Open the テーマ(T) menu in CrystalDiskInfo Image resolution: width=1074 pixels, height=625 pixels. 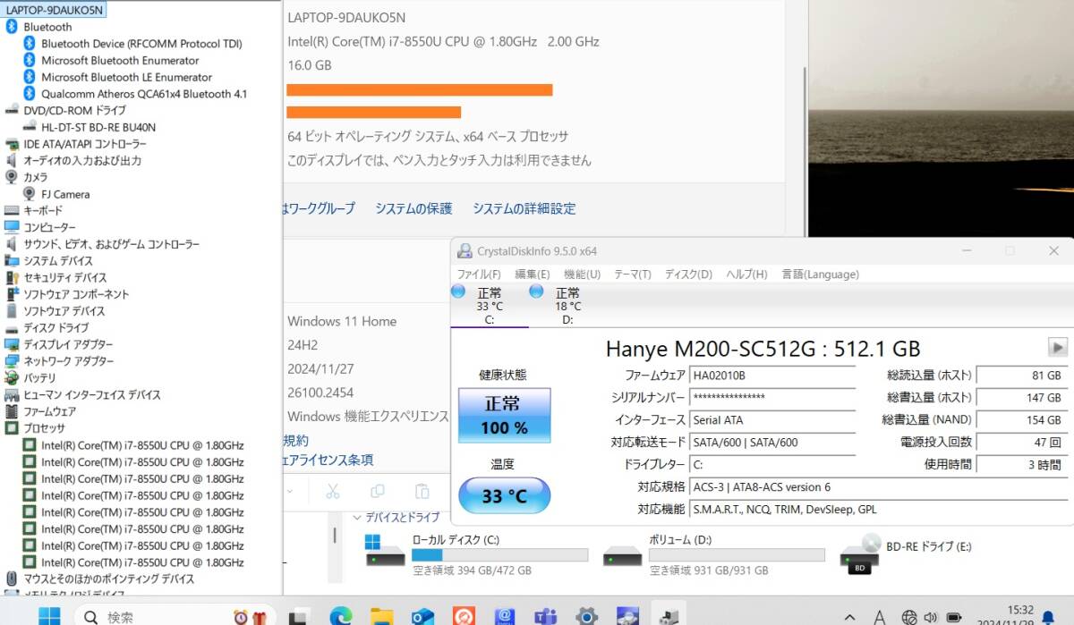(x=632, y=274)
